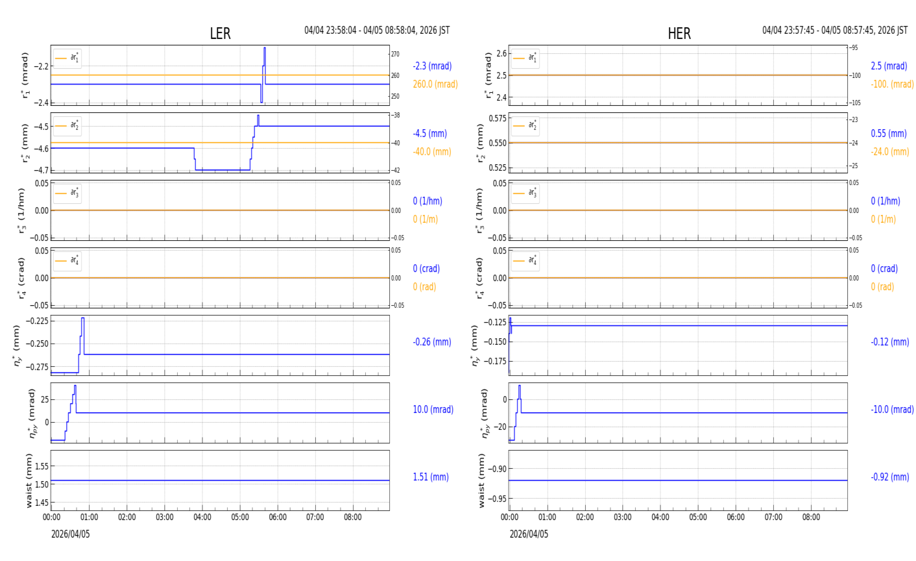Click the ∂r4* legend in the LER plot
The width and height of the screenshot is (916, 561).
[x=67, y=261]
